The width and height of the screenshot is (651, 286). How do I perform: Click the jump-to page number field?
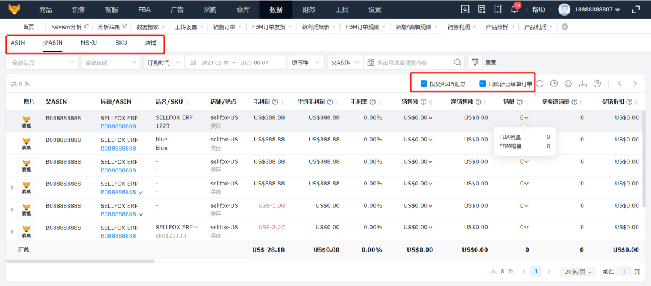(624, 272)
